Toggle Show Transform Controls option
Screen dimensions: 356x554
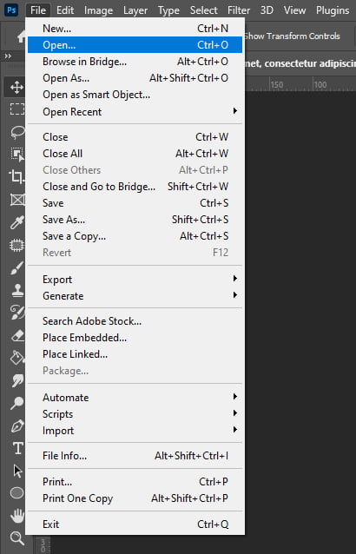coord(292,36)
